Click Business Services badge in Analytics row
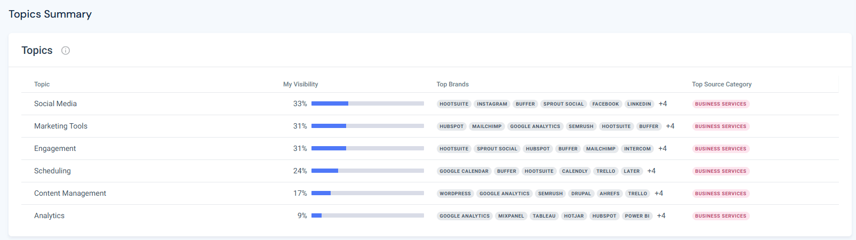 [x=721, y=216]
